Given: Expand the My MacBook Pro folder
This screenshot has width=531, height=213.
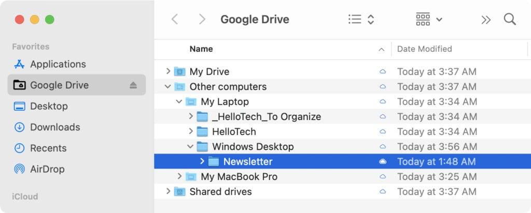Looking at the screenshot, I should [179, 176].
